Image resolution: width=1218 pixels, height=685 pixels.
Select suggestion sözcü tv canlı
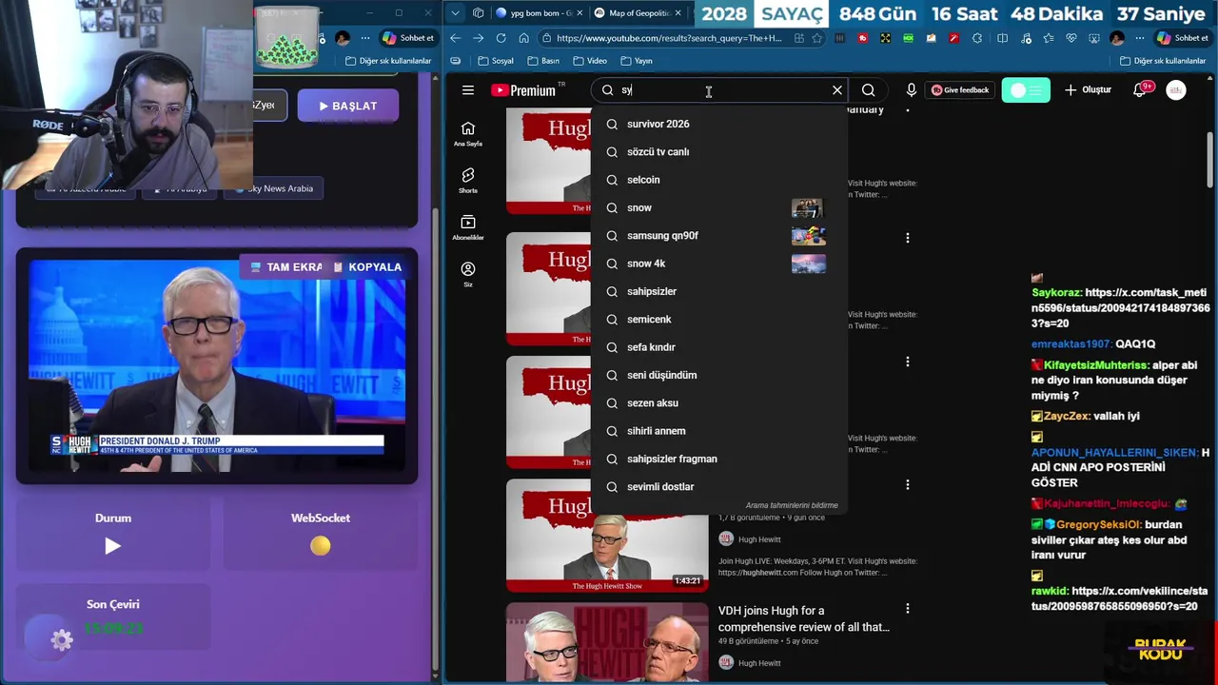718,152
